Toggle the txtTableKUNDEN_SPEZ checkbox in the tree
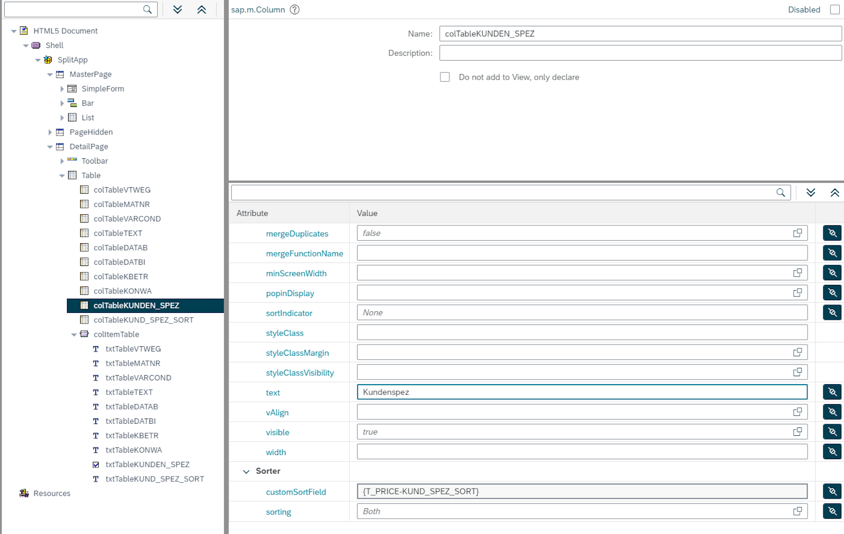844x534 pixels. (96, 464)
